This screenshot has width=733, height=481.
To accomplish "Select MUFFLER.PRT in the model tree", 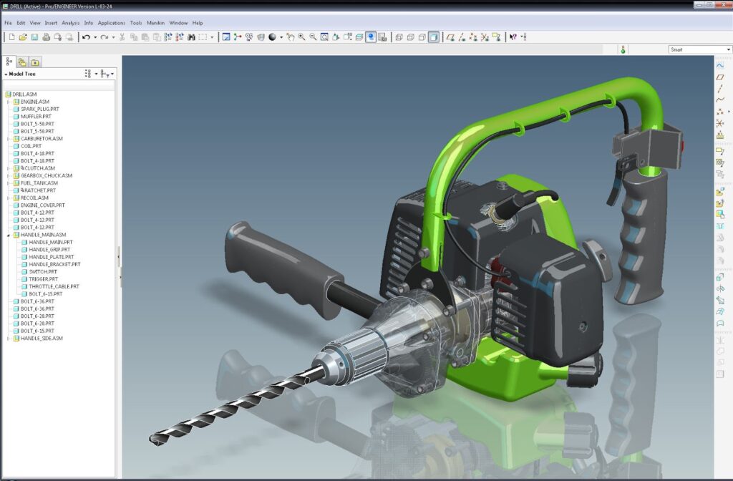I will point(36,116).
